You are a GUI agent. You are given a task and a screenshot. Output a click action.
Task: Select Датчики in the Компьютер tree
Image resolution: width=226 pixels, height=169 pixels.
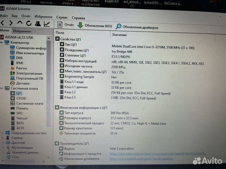(23, 83)
